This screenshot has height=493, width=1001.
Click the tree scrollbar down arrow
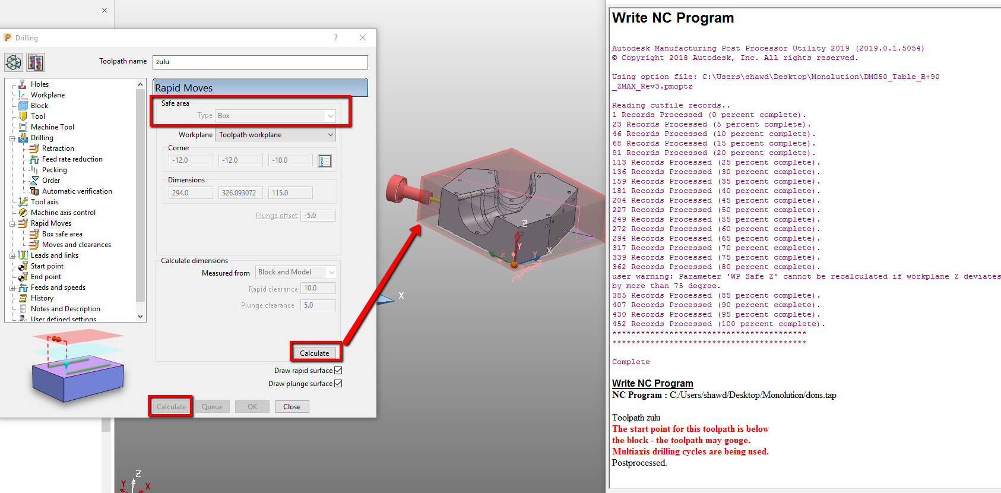coord(141,317)
